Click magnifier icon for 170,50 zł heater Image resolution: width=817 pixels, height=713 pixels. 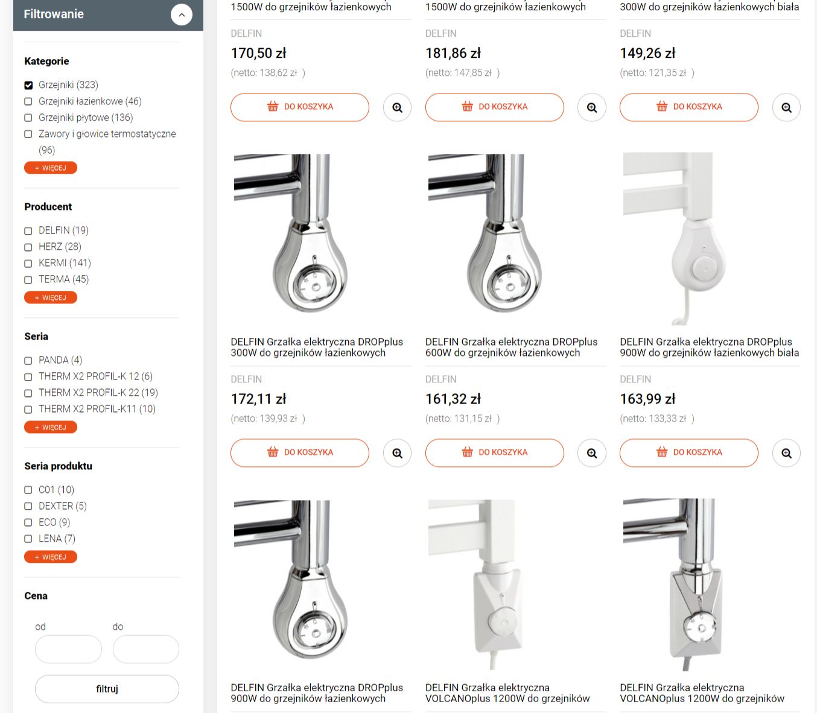click(x=397, y=107)
